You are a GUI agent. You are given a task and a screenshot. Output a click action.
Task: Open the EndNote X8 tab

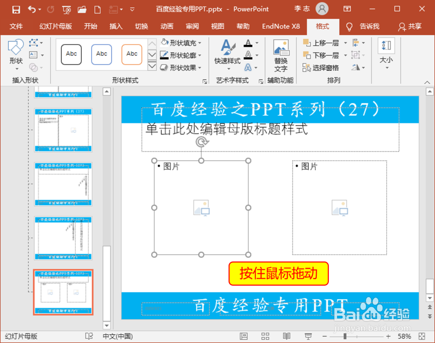pyautogui.click(x=281, y=27)
